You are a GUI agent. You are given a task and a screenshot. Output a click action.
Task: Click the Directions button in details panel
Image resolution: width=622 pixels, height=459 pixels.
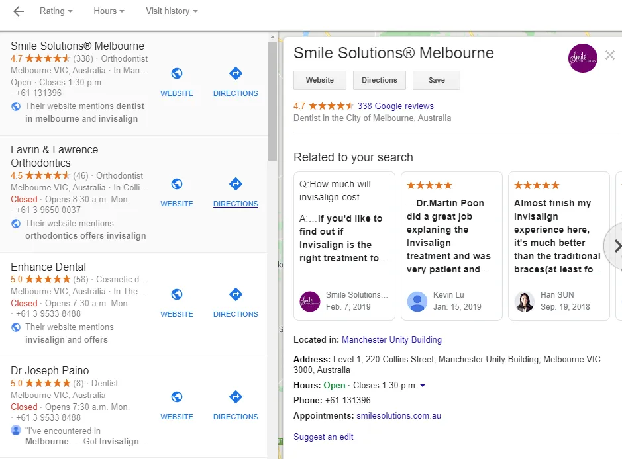point(380,81)
